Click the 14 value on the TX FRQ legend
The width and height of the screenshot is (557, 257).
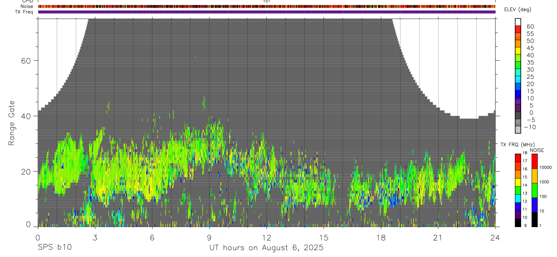[x=524, y=185]
